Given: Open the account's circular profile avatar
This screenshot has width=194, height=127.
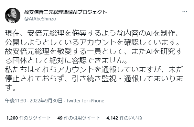Looking at the screenshot, I should [13, 16].
